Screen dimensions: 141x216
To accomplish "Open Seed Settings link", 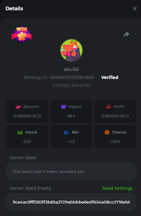I will click(117, 188).
